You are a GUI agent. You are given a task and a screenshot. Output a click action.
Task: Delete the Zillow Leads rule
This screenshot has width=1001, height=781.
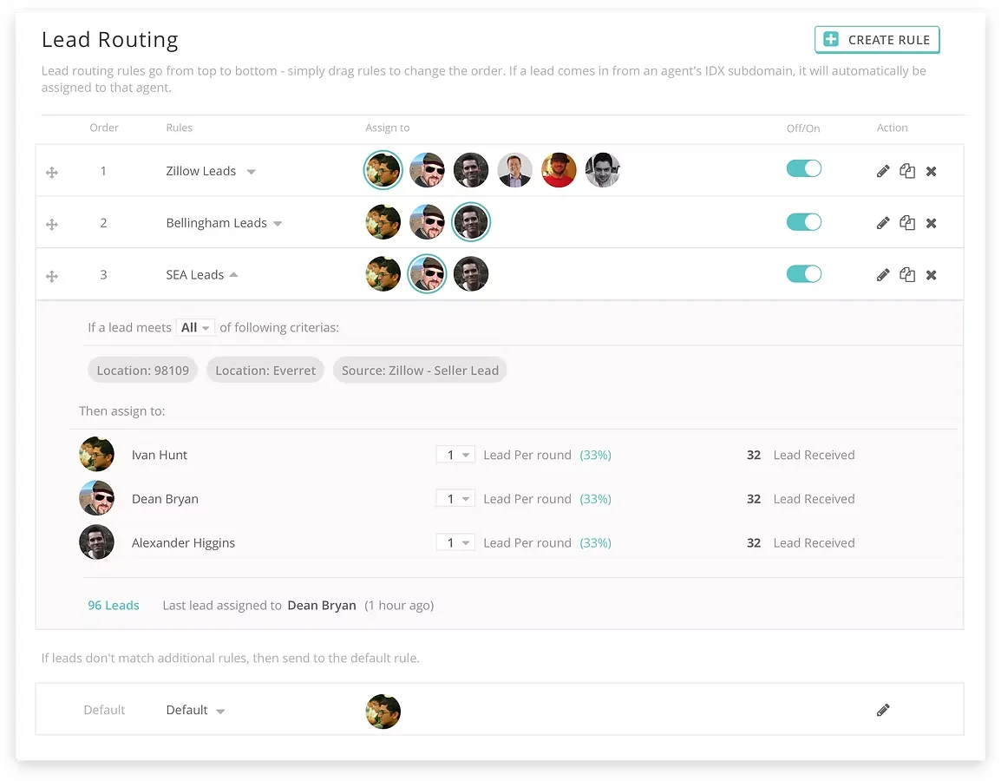point(932,171)
